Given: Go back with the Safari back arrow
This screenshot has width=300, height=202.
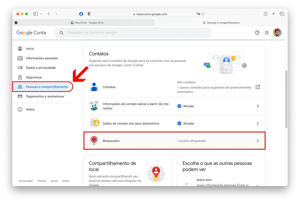Looking at the screenshot, I should [x=49, y=14].
